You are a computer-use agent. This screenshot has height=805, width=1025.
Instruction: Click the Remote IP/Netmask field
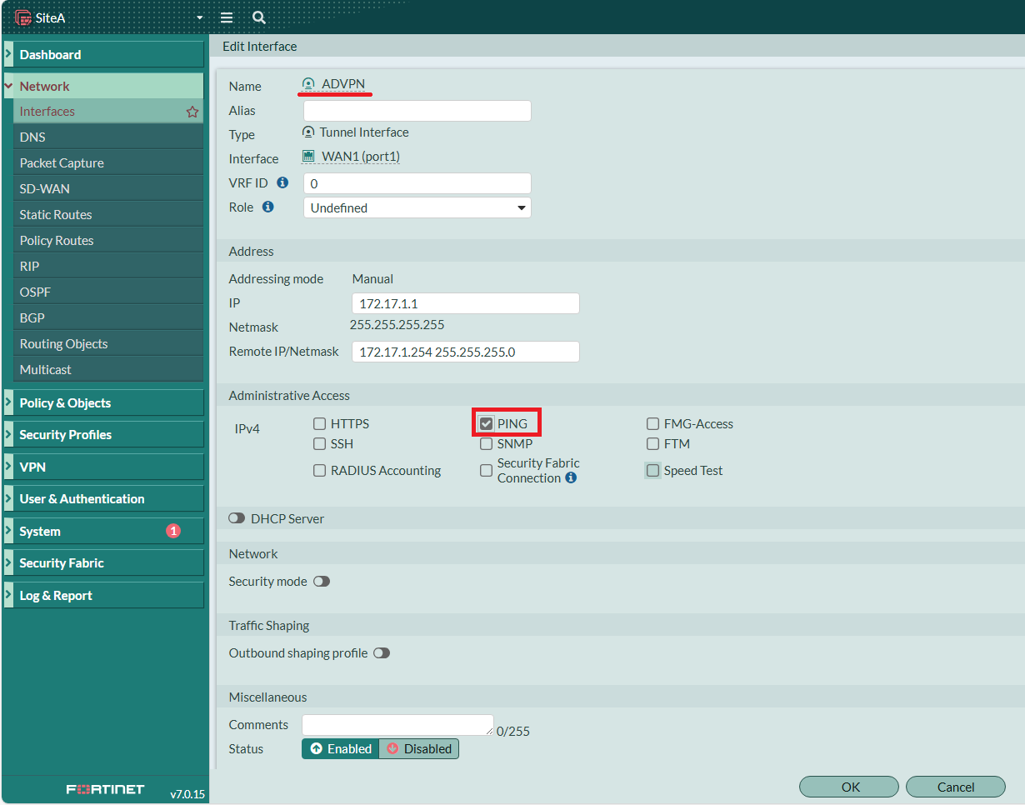pos(466,352)
